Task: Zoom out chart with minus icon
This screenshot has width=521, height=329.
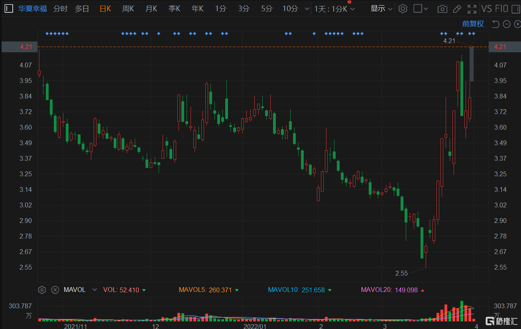Action: 507,24
